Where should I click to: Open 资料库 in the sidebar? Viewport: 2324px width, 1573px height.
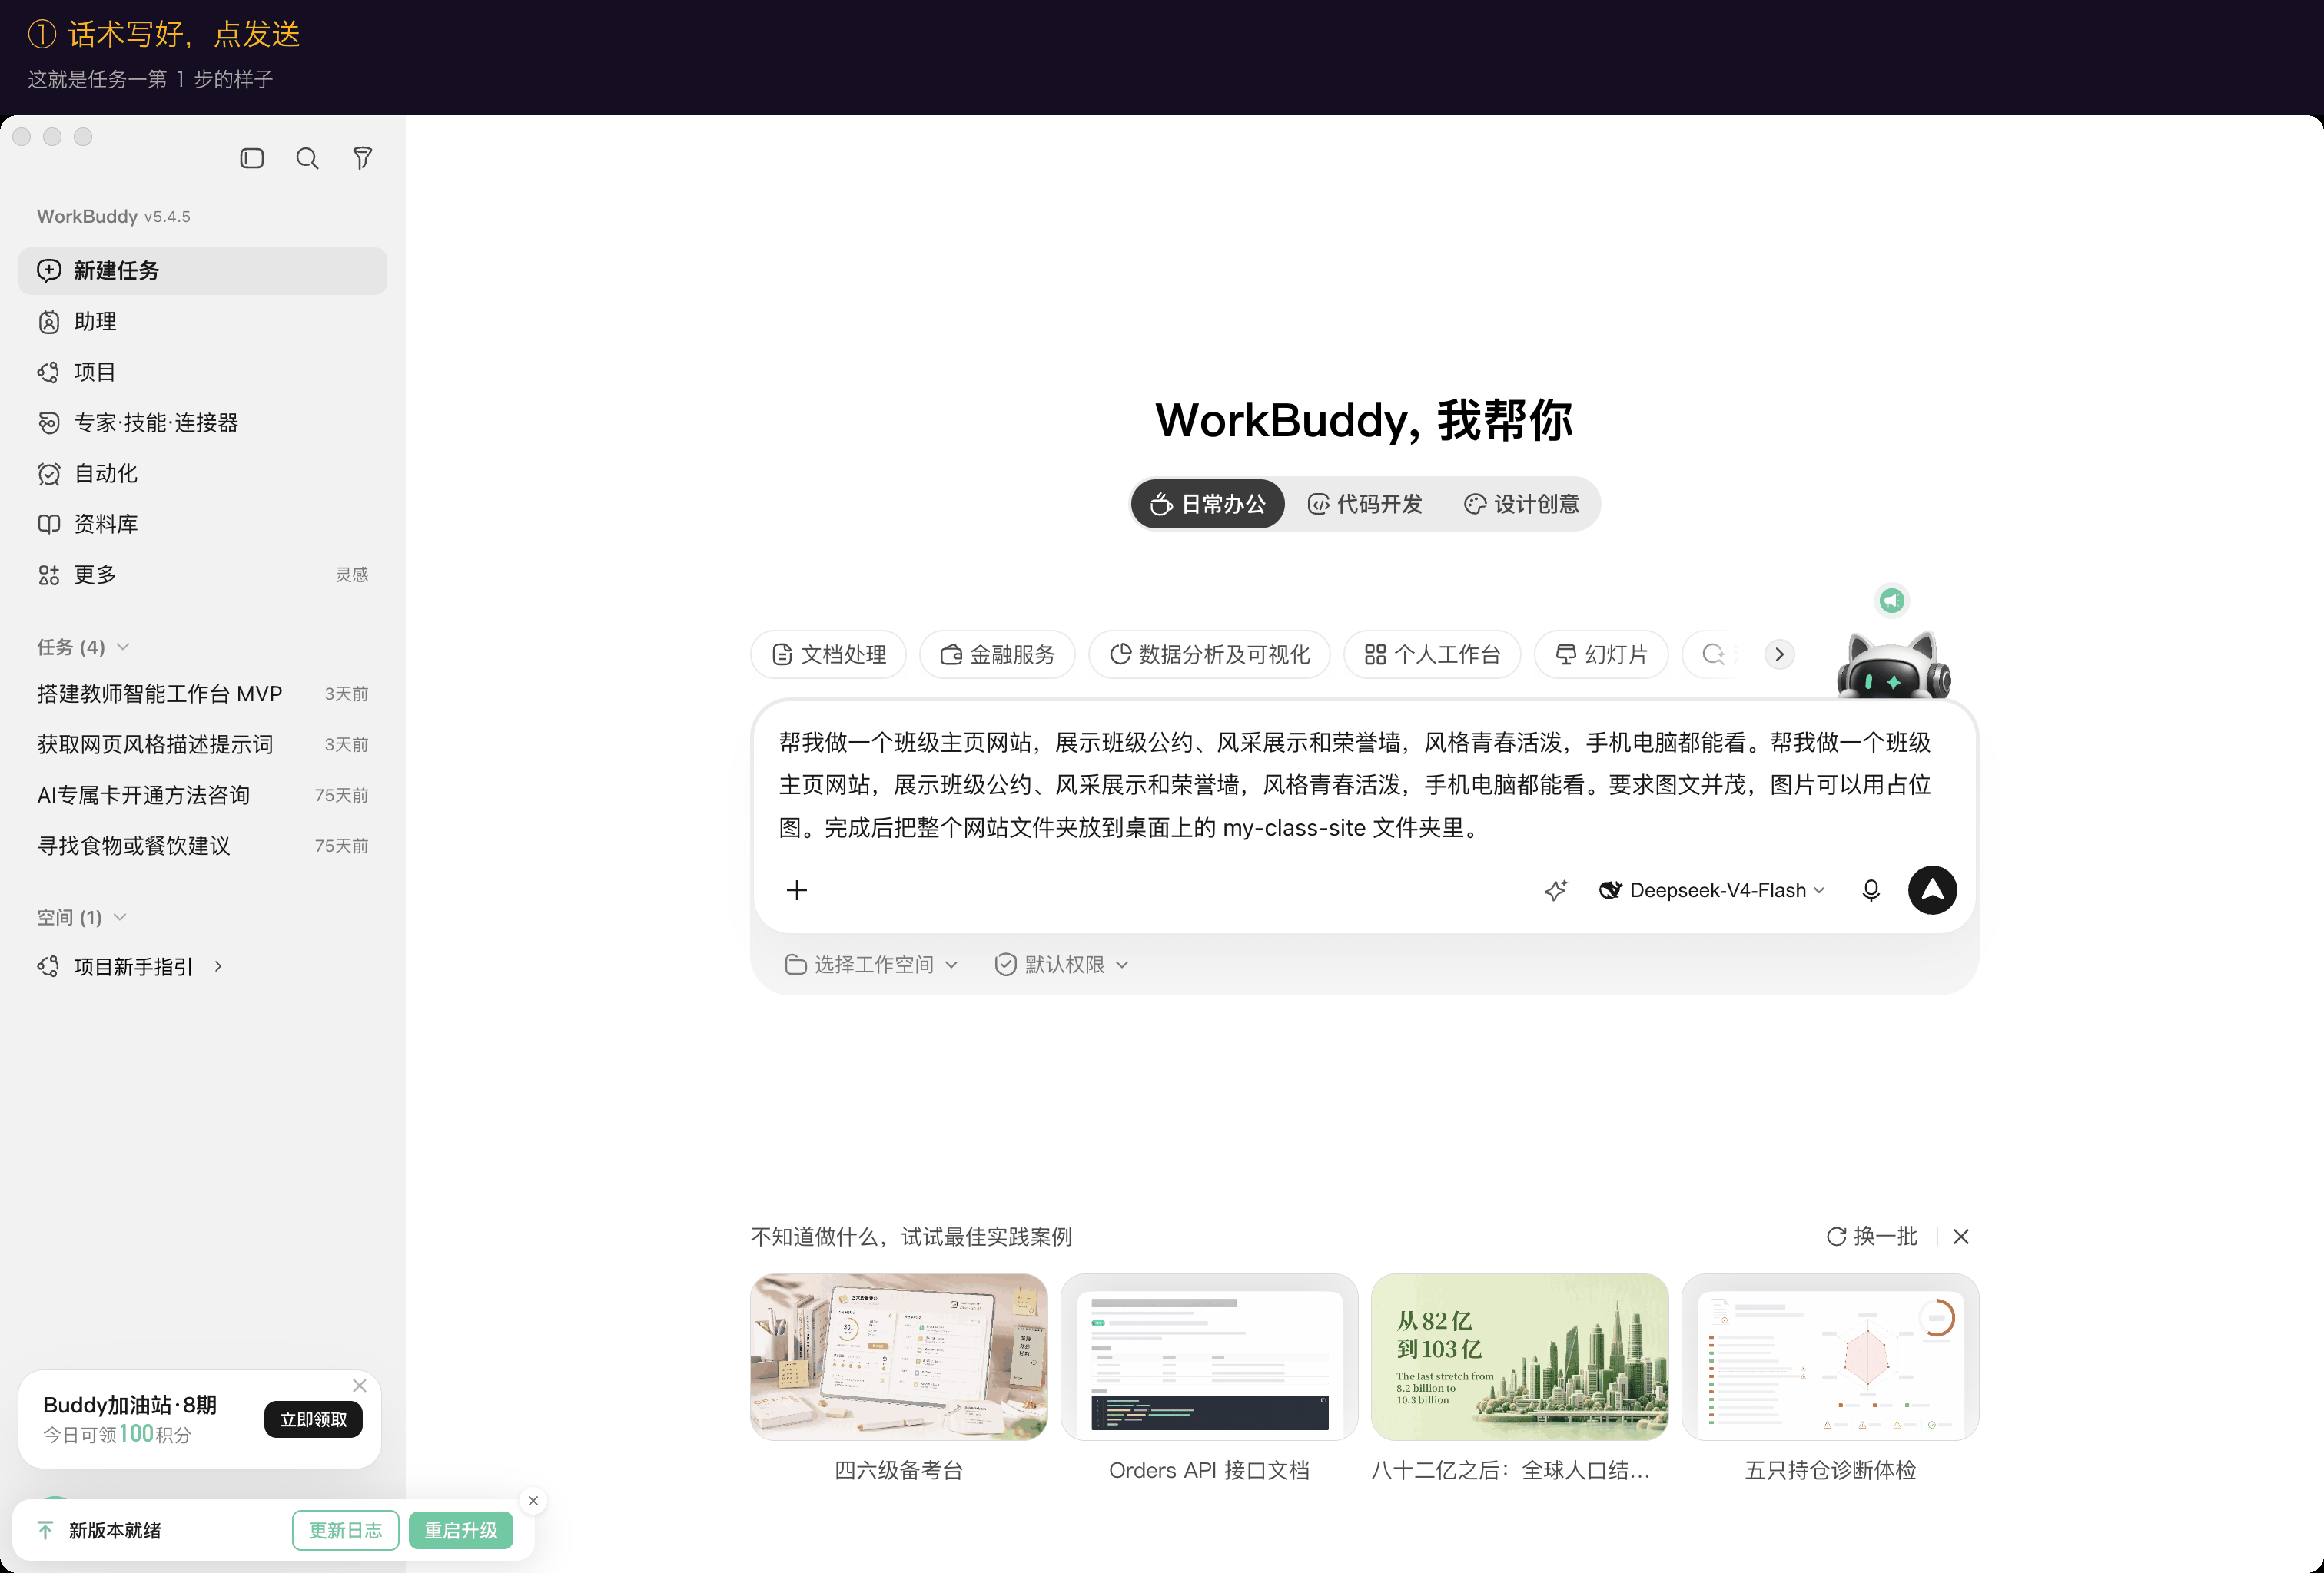[x=203, y=524]
